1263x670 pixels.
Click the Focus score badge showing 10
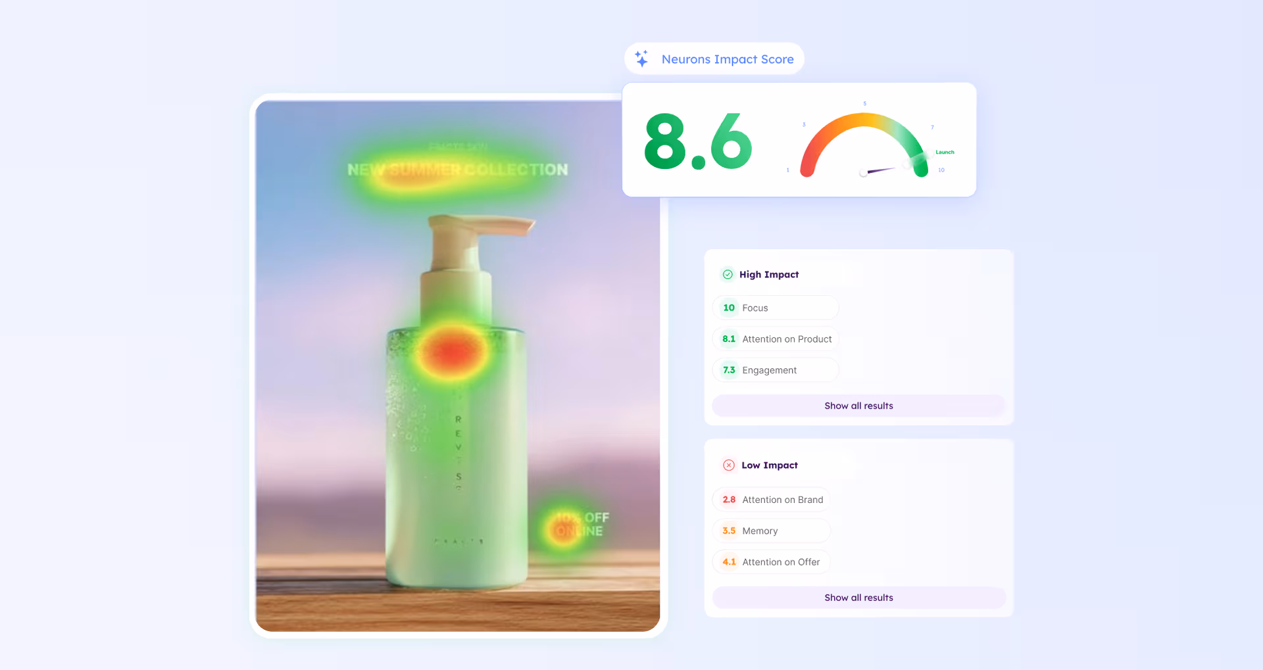(x=729, y=308)
